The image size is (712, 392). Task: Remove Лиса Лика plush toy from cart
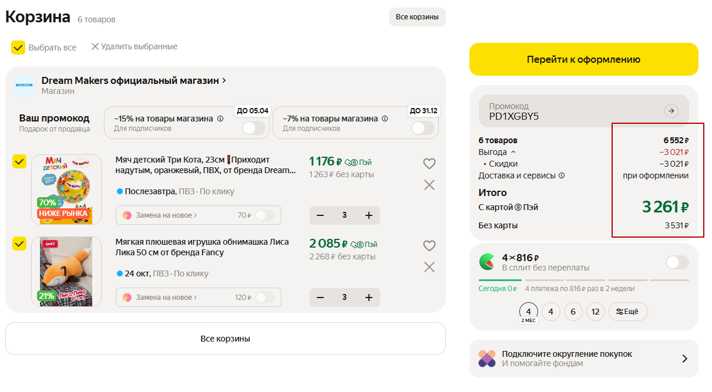tap(429, 267)
